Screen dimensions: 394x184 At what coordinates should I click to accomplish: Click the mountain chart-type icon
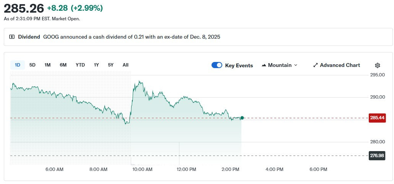264,65
